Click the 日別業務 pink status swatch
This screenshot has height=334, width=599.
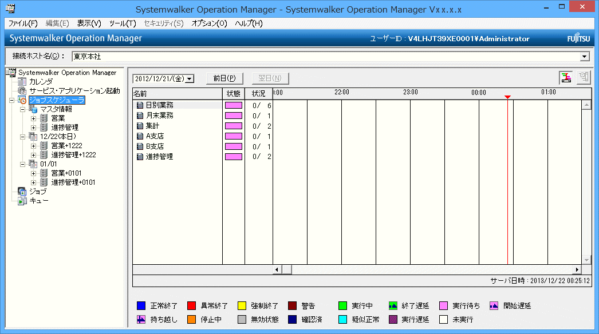[x=234, y=105]
